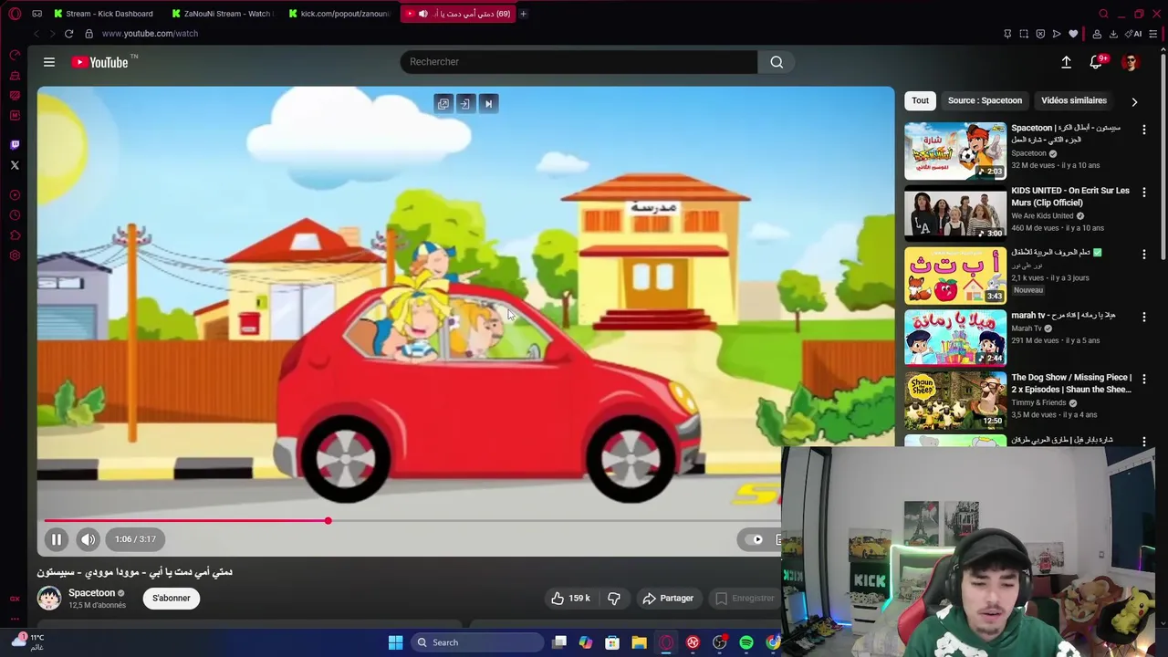1168x657 pixels.
Task: Open the Twitch icon in Opera sidebar
Action: [x=15, y=144]
